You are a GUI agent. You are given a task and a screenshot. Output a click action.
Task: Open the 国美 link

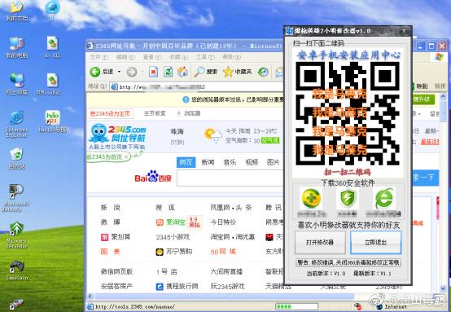(111, 252)
